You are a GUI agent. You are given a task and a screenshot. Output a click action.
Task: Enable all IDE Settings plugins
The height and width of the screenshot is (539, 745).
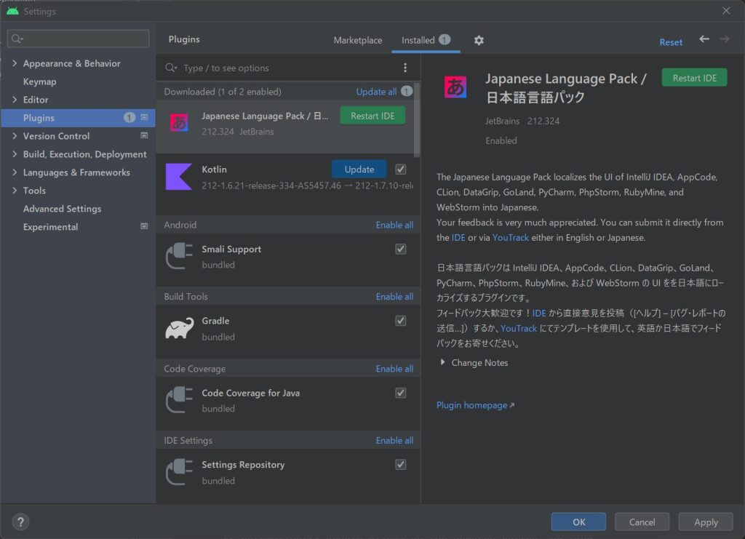394,441
